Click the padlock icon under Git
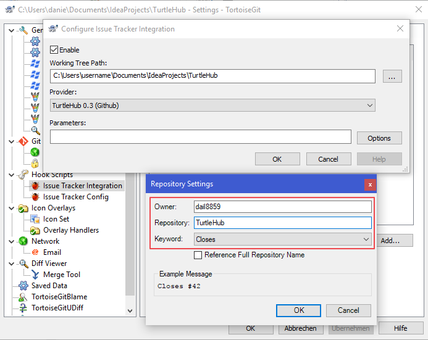This screenshot has height=340, width=428. [x=35, y=164]
